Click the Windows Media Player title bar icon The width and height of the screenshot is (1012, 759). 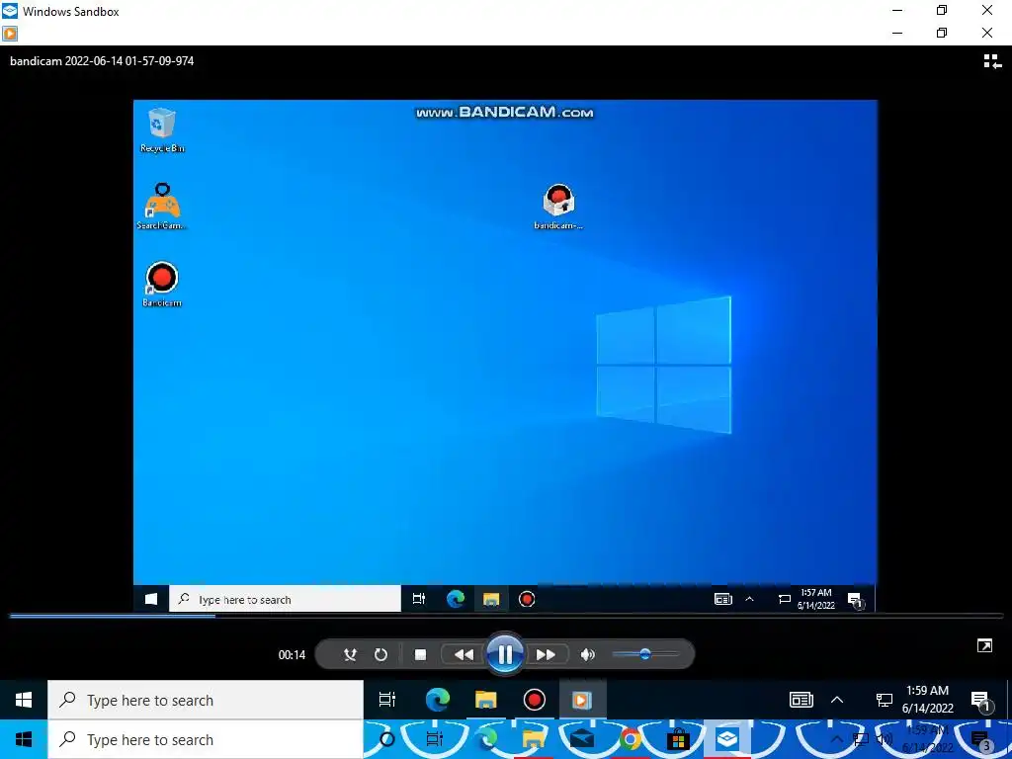(10, 33)
